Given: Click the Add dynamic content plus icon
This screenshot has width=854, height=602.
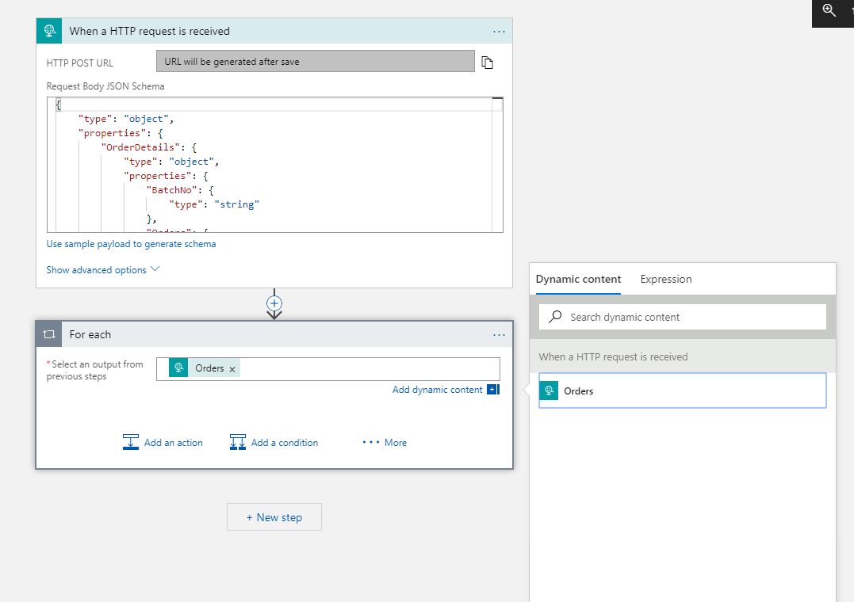Looking at the screenshot, I should (493, 389).
